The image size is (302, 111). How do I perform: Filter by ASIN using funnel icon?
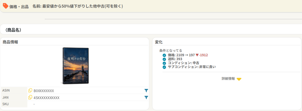(146, 90)
